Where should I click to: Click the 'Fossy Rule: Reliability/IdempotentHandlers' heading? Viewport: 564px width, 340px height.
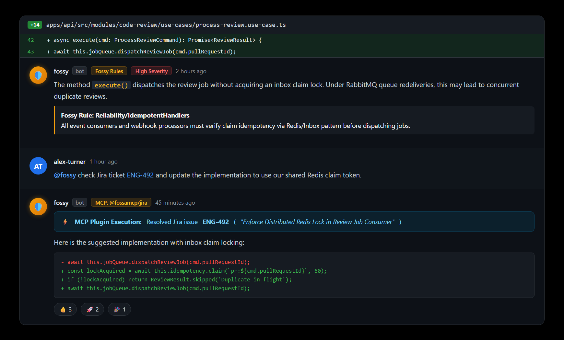(x=125, y=115)
